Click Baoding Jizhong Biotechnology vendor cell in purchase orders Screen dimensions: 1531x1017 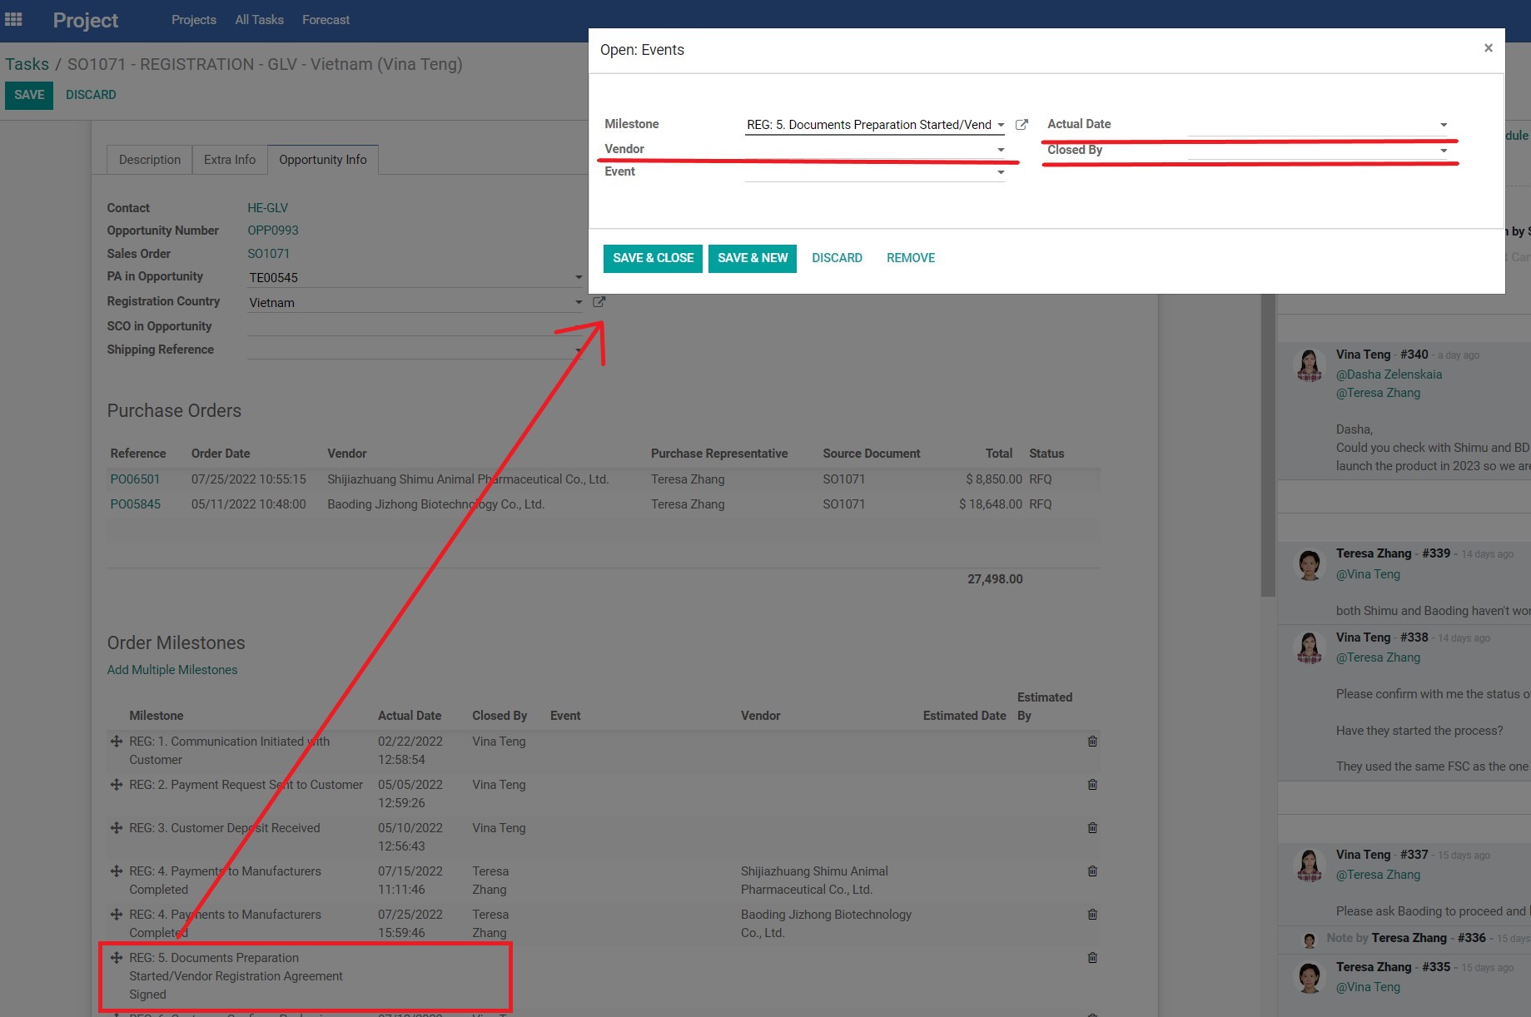click(x=435, y=504)
